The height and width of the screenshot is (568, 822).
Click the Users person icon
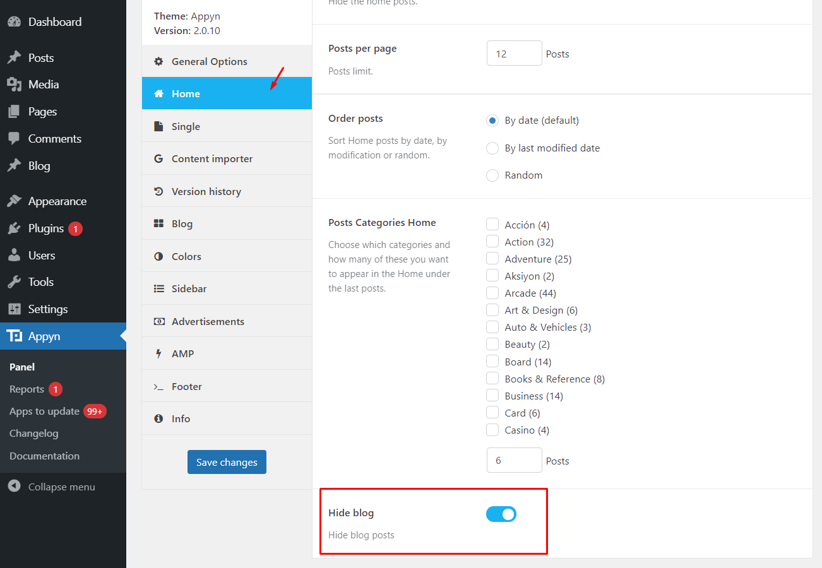[14, 256]
